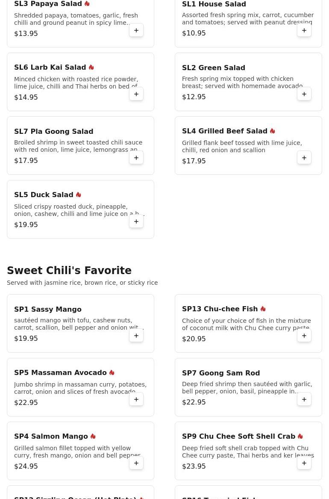Add SP13 Chu-chee Fish with plus button
Viewport: 329px width, 499px height.
(304, 335)
